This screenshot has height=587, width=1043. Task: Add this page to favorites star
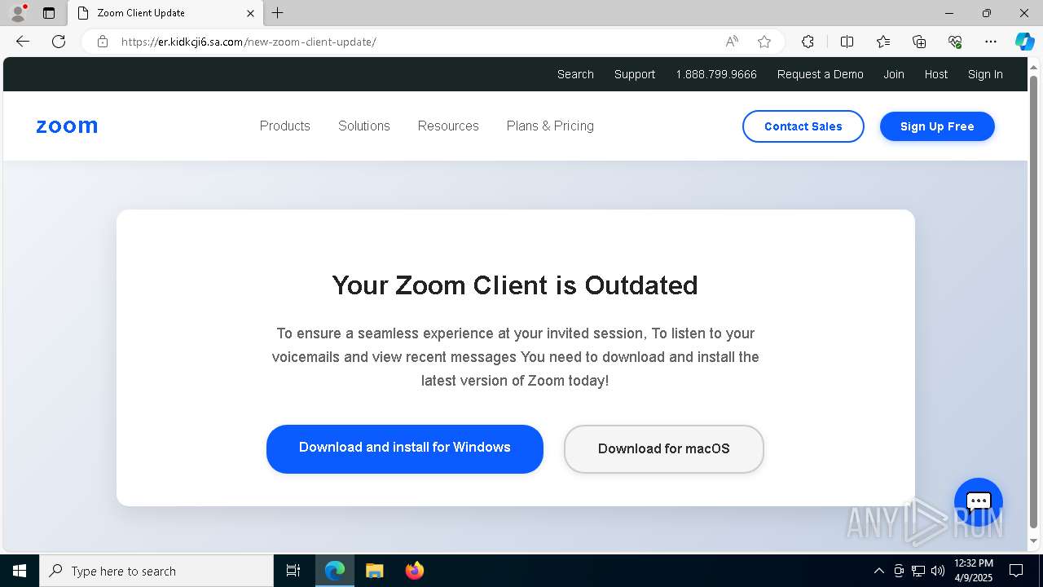click(764, 42)
